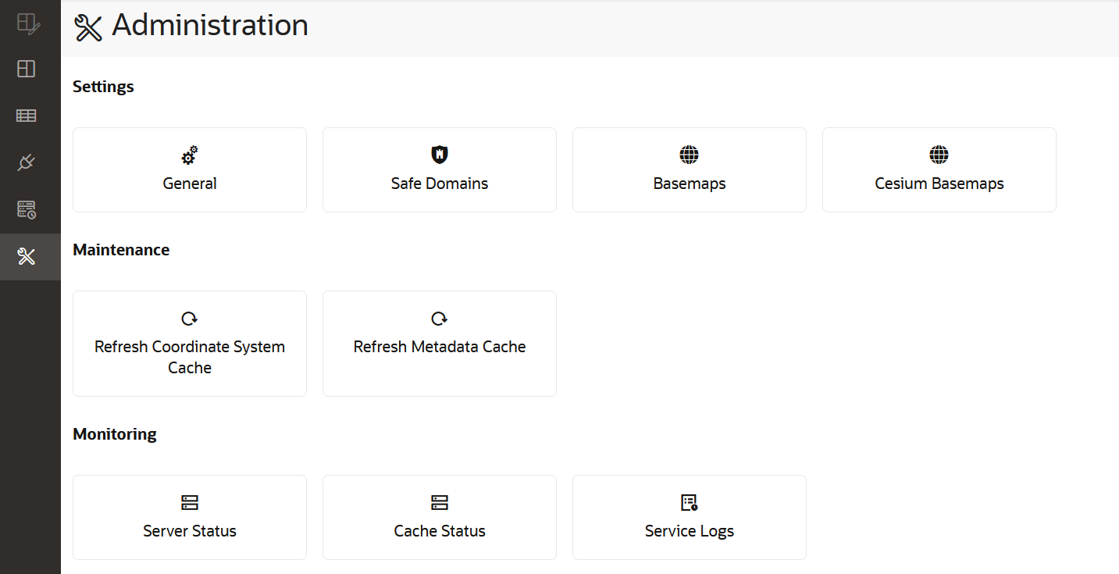Click the Maintenance section heading
Image resolution: width=1119 pixels, height=574 pixels.
121,250
